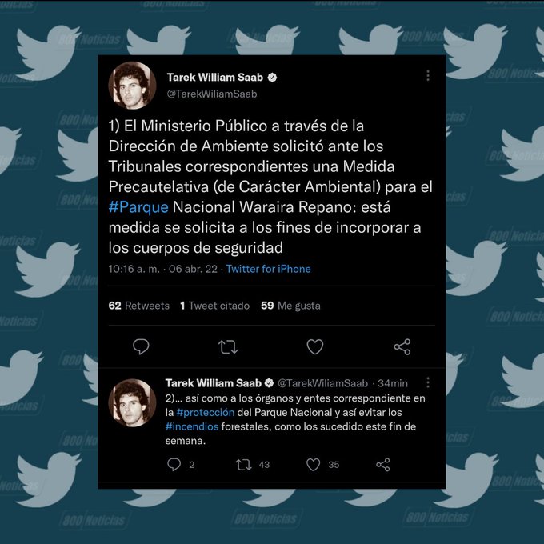The image size is (544, 544).
Task: Click the reply icon on the second tweet
Action: 174,464
